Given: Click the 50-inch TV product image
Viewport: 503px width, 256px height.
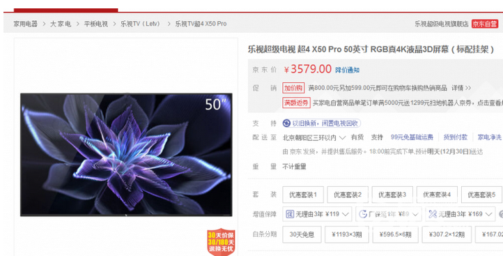Looking at the screenshot, I should [126, 154].
